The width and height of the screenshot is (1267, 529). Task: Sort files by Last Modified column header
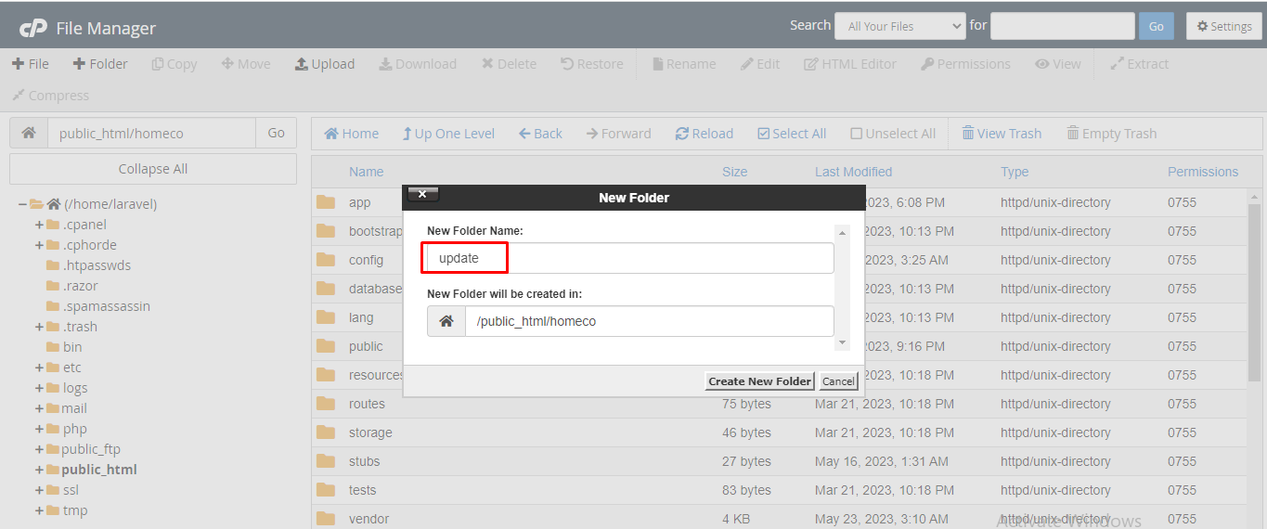pyautogui.click(x=853, y=172)
